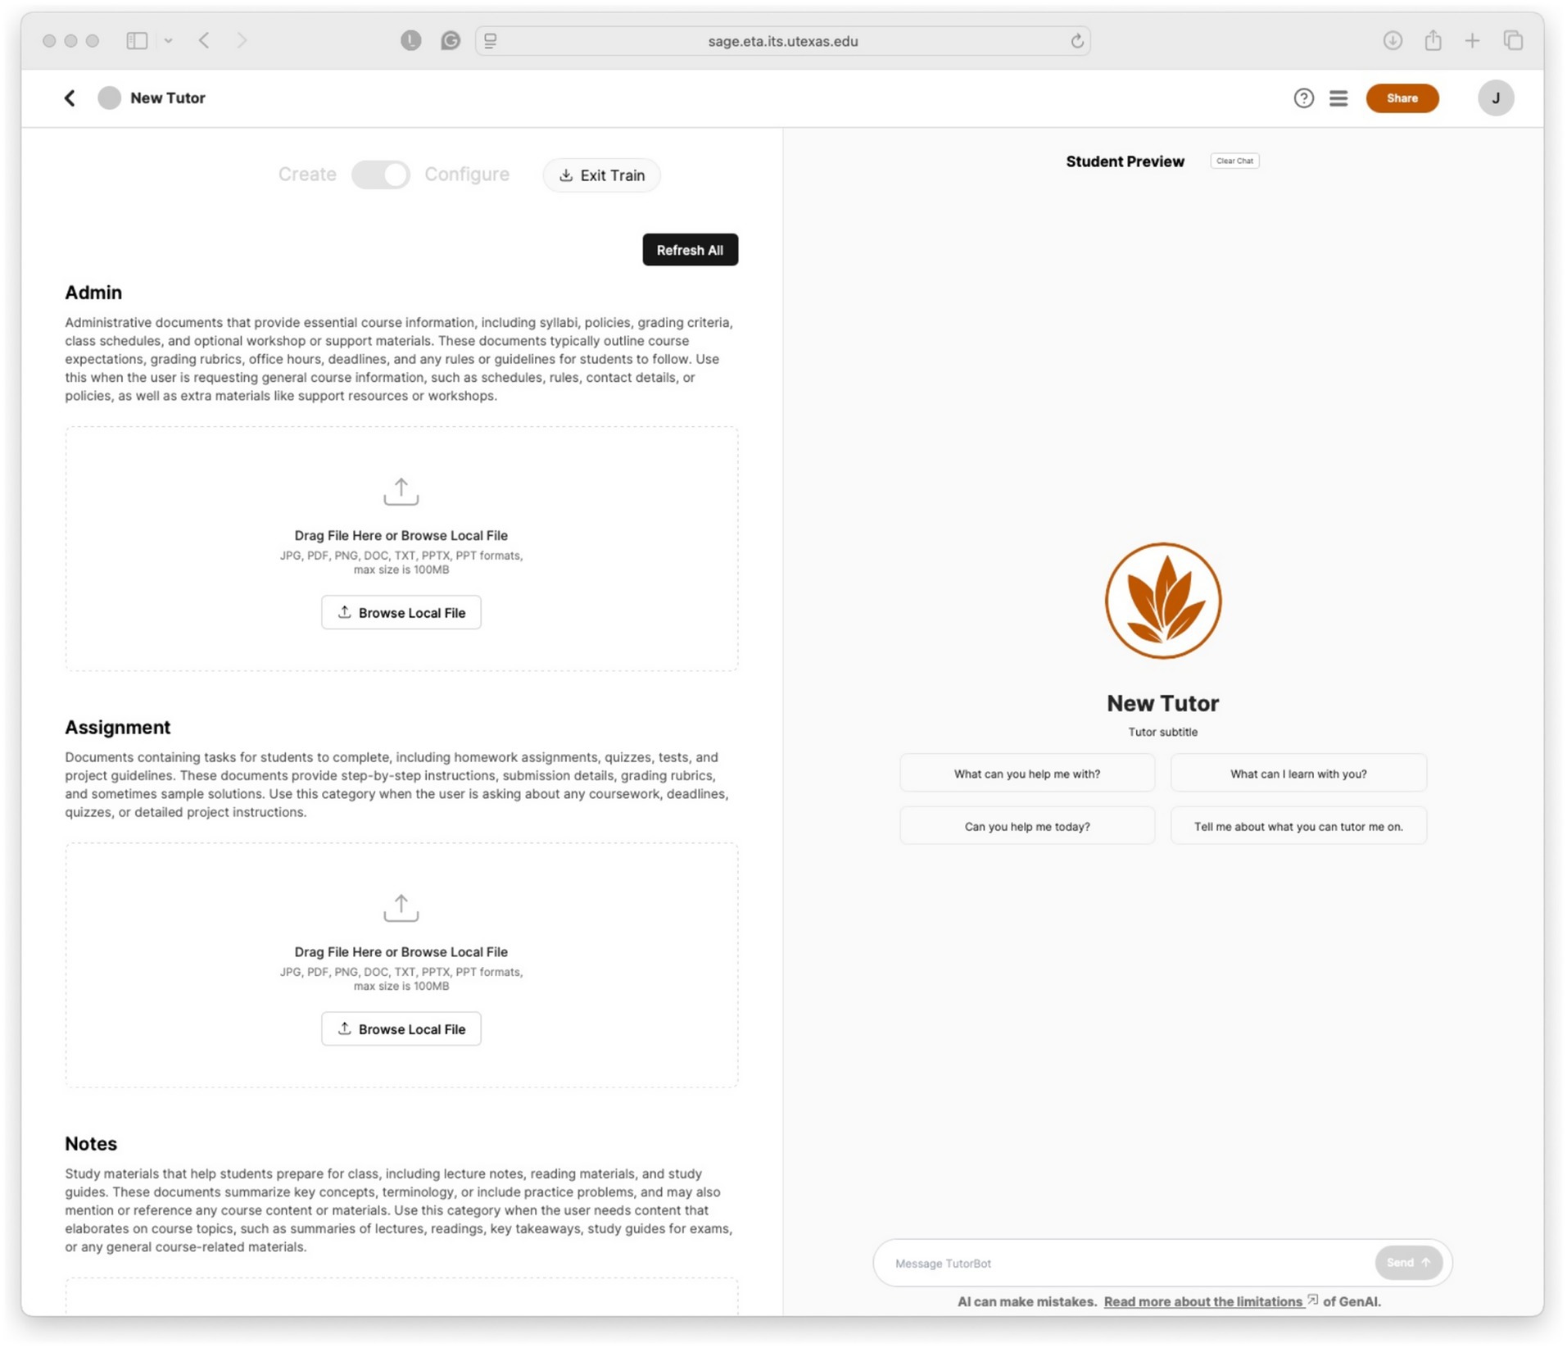The width and height of the screenshot is (1567, 1348).
Task: Click the J user avatar
Action: [x=1495, y=98]
